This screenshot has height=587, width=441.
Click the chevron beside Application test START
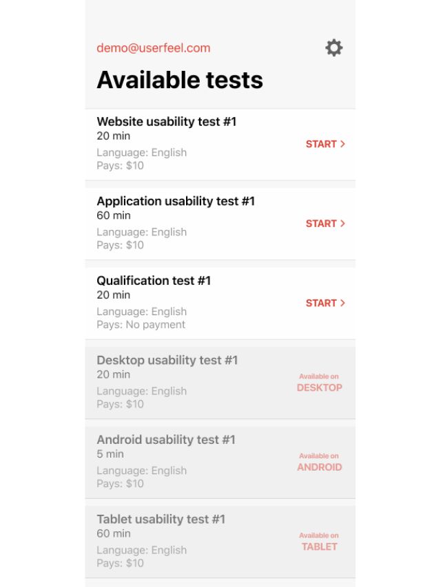(343, 224)
